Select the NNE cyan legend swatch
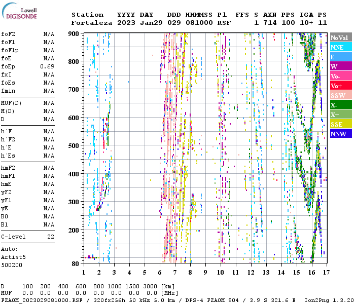Viewport: 355px width, 304px height. [341, 47]
